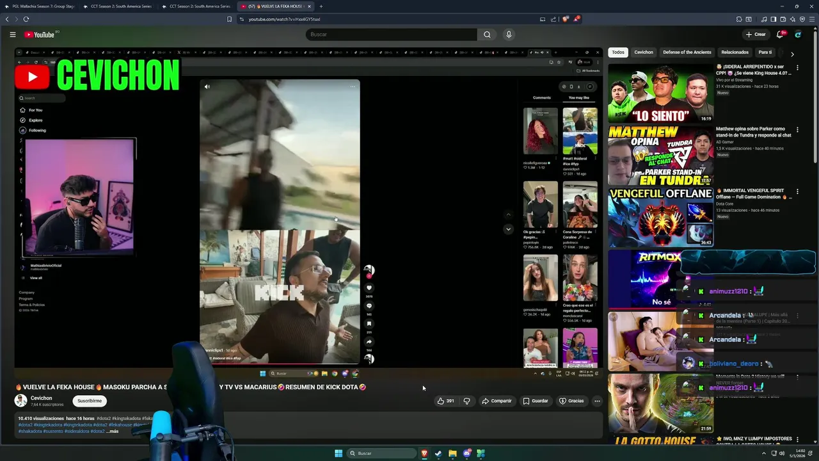Reload the page with the refresh icon
The width and height of the screenshot is (819, 461).
(26, 19)
